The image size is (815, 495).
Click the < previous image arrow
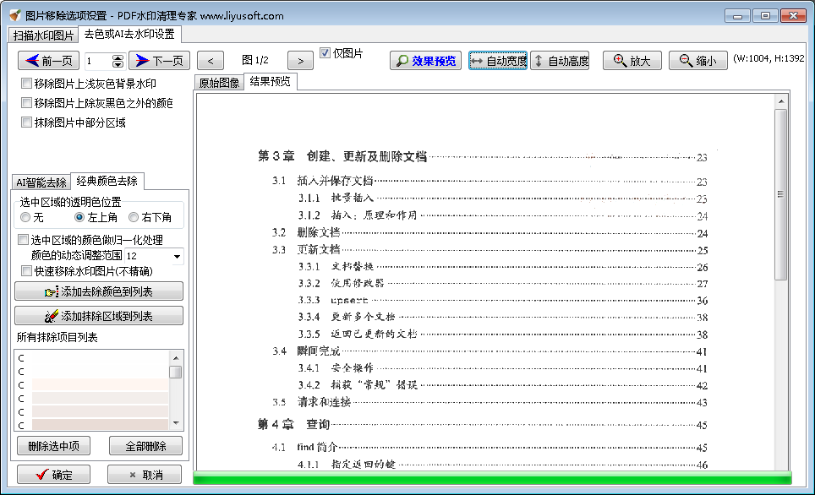pyautogui.click(x=210, y=61)
